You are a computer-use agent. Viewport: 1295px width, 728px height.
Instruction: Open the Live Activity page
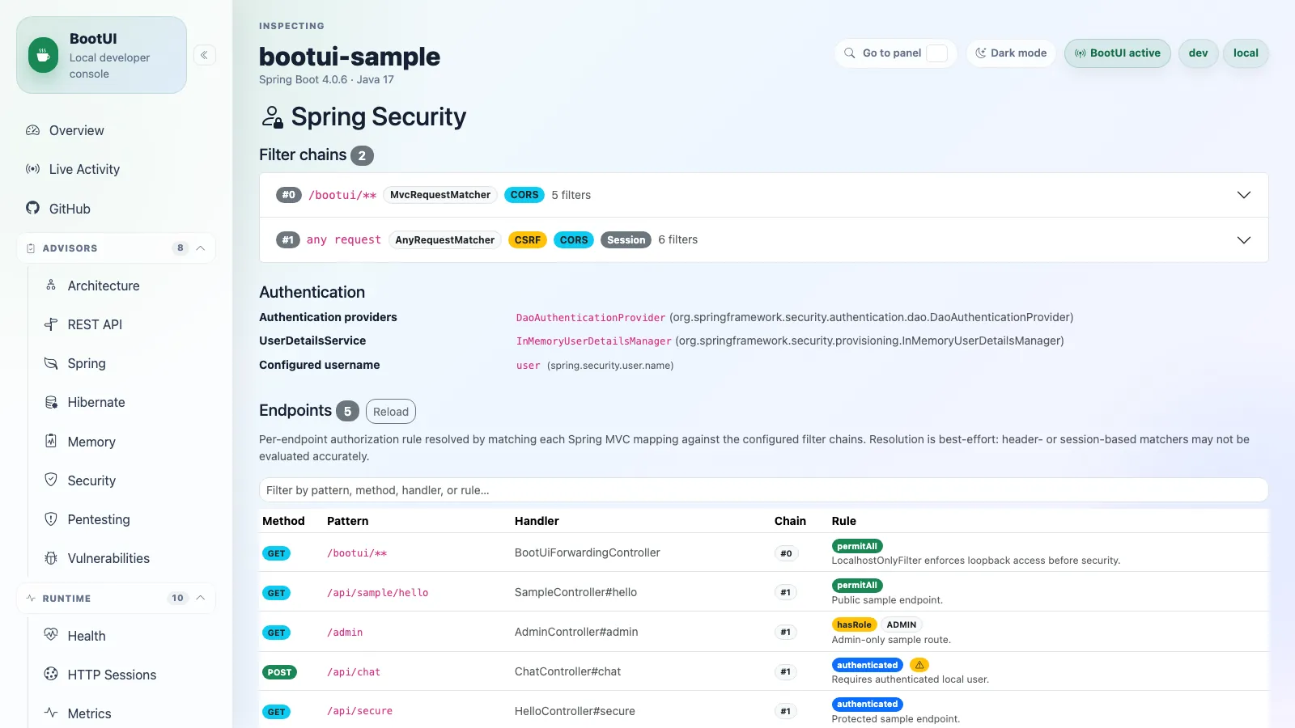pyautogui.click(x=84, y=169)
